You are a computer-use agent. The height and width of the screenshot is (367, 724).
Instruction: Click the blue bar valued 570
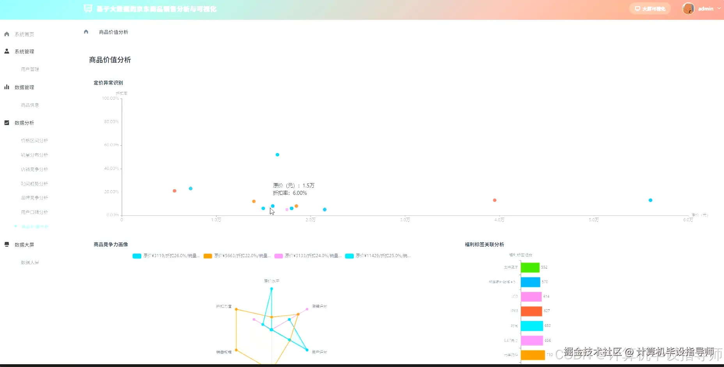point(531,282)
